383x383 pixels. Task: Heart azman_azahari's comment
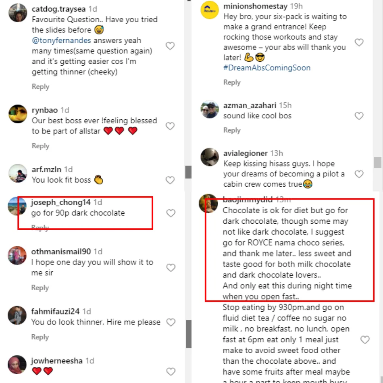tap(359, 116)
